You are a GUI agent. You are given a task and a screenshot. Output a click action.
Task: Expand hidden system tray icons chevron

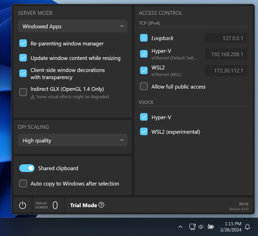point(180,227)
